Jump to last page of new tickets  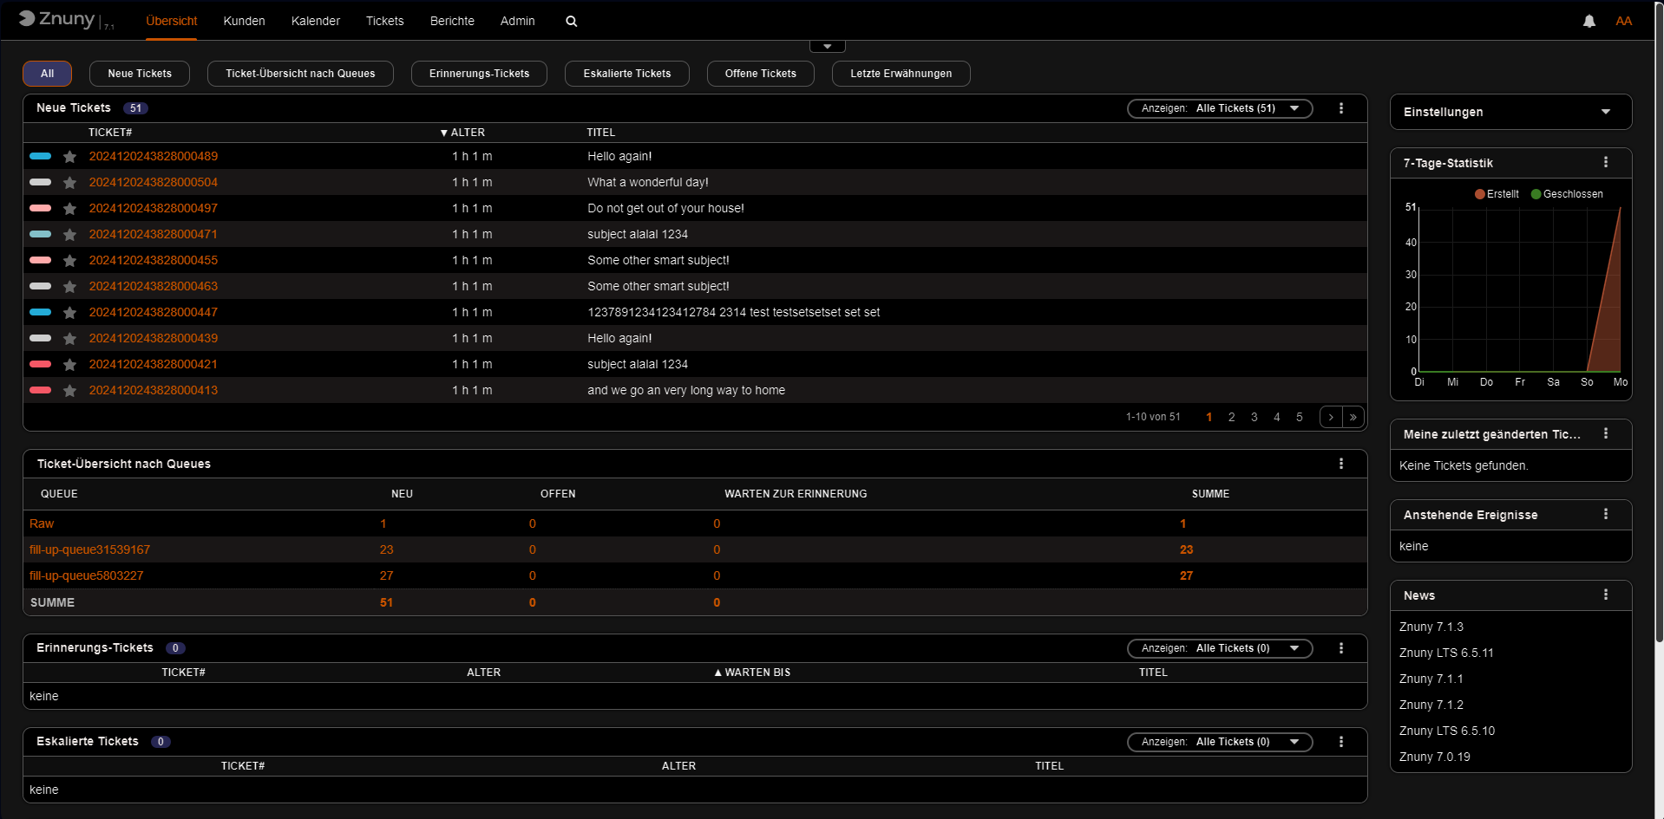[1353, 418]
